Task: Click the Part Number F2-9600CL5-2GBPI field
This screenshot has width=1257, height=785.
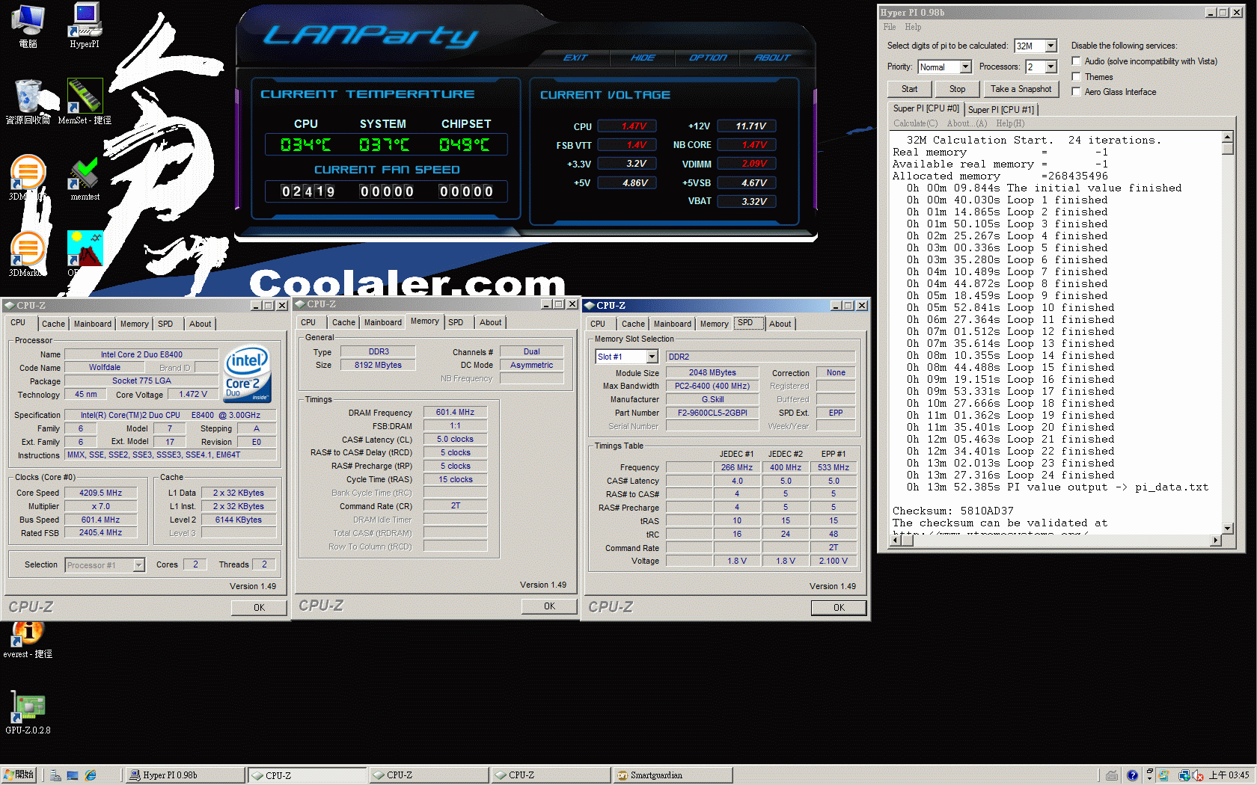Action: pyautogui.click(x=712, y=413)
